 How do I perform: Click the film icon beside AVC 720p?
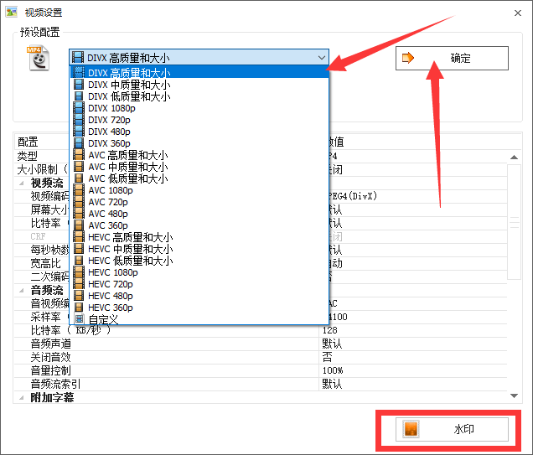(79, 202)
